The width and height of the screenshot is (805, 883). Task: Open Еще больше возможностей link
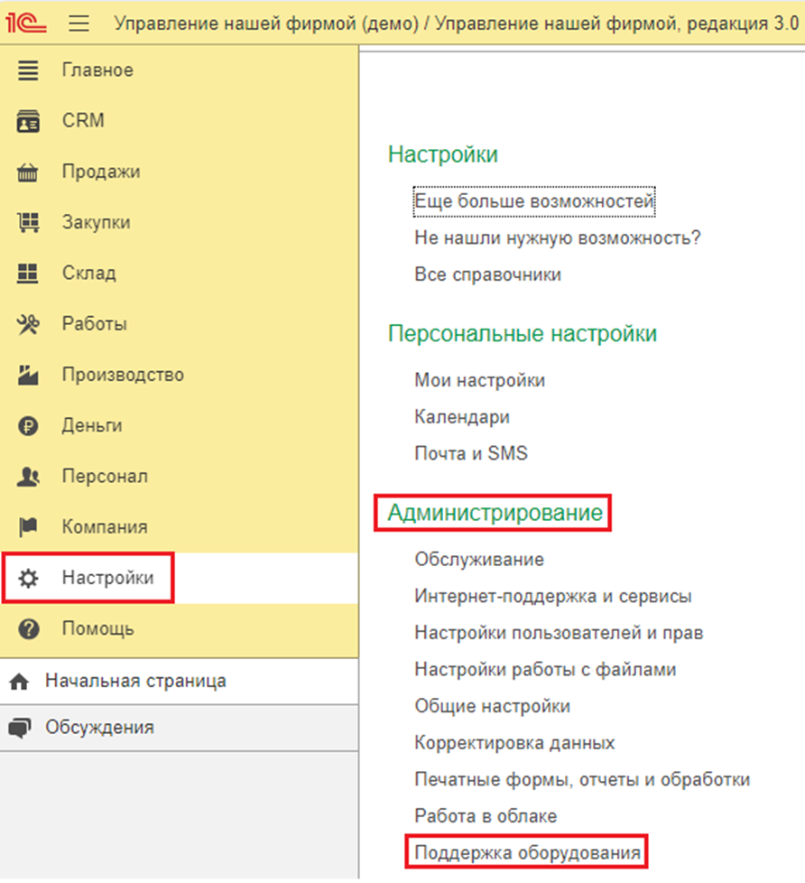(x=534, y=201)
